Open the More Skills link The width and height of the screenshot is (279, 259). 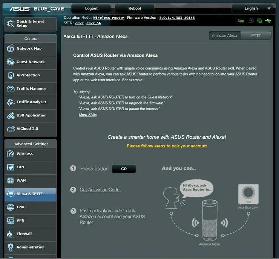point(88,115)
